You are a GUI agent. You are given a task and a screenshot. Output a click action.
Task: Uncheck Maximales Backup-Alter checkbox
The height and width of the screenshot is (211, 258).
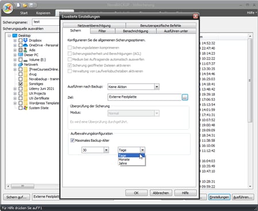[72, 141]
